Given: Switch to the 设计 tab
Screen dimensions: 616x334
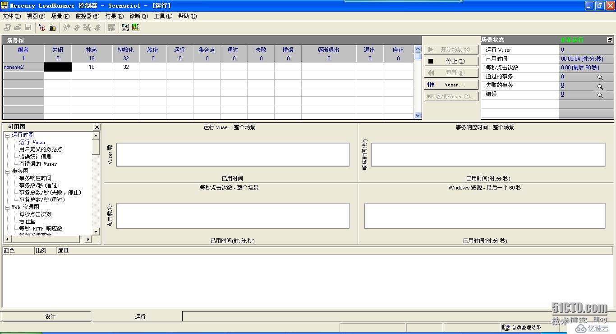Looking at the screenshot, I should 46,316.
